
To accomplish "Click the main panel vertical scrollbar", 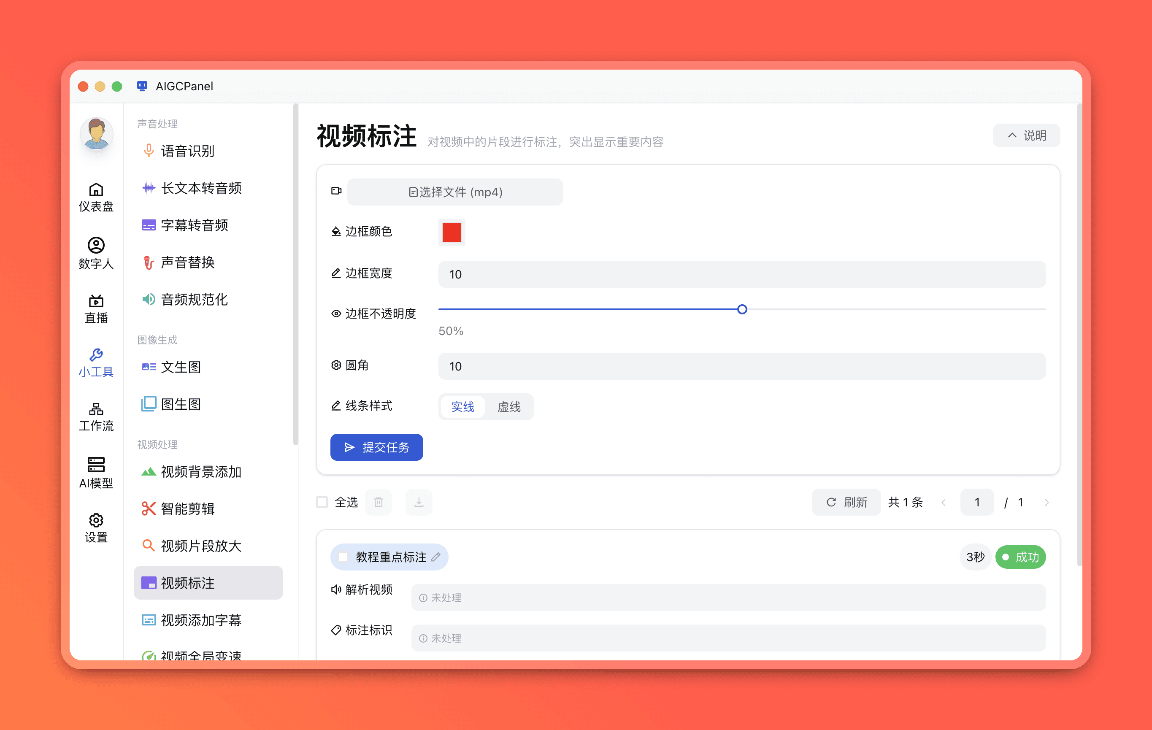I will click(x=1079, y=335).
